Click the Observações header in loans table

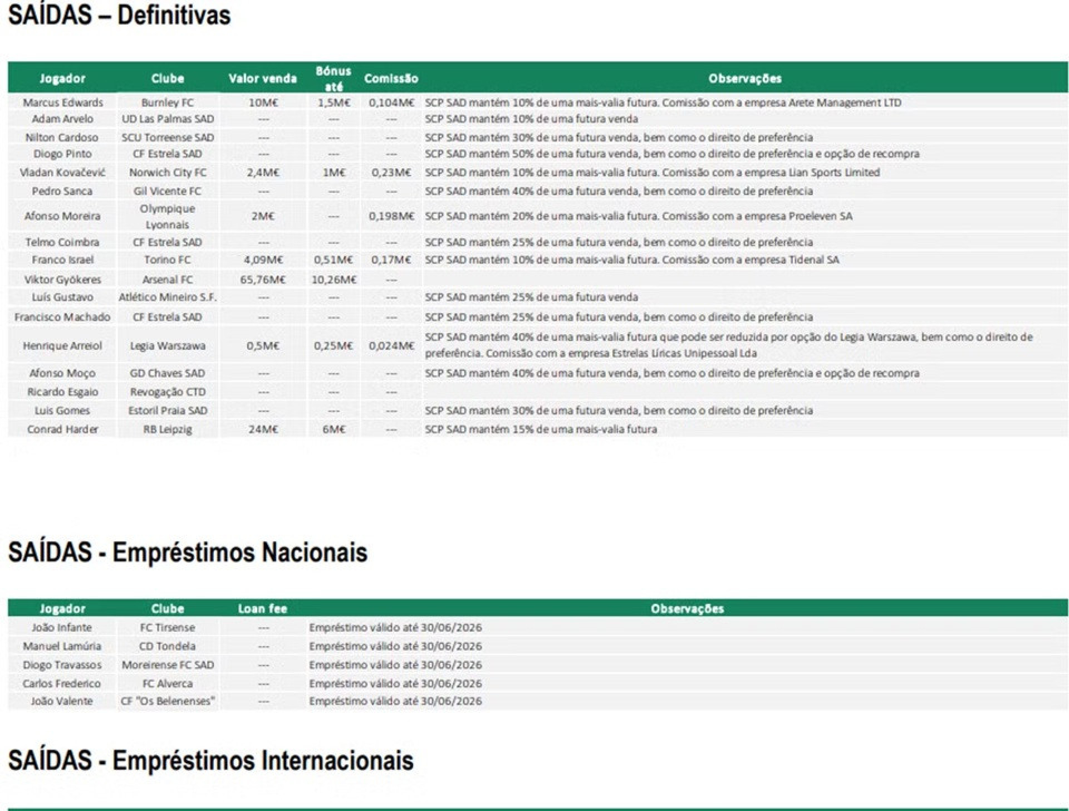click(x=687, y=609)
